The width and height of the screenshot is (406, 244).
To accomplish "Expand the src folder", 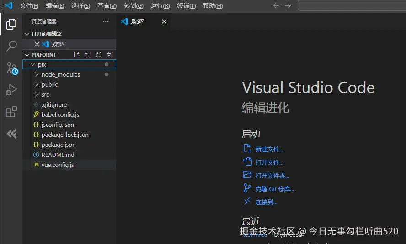I will [37, 94].
